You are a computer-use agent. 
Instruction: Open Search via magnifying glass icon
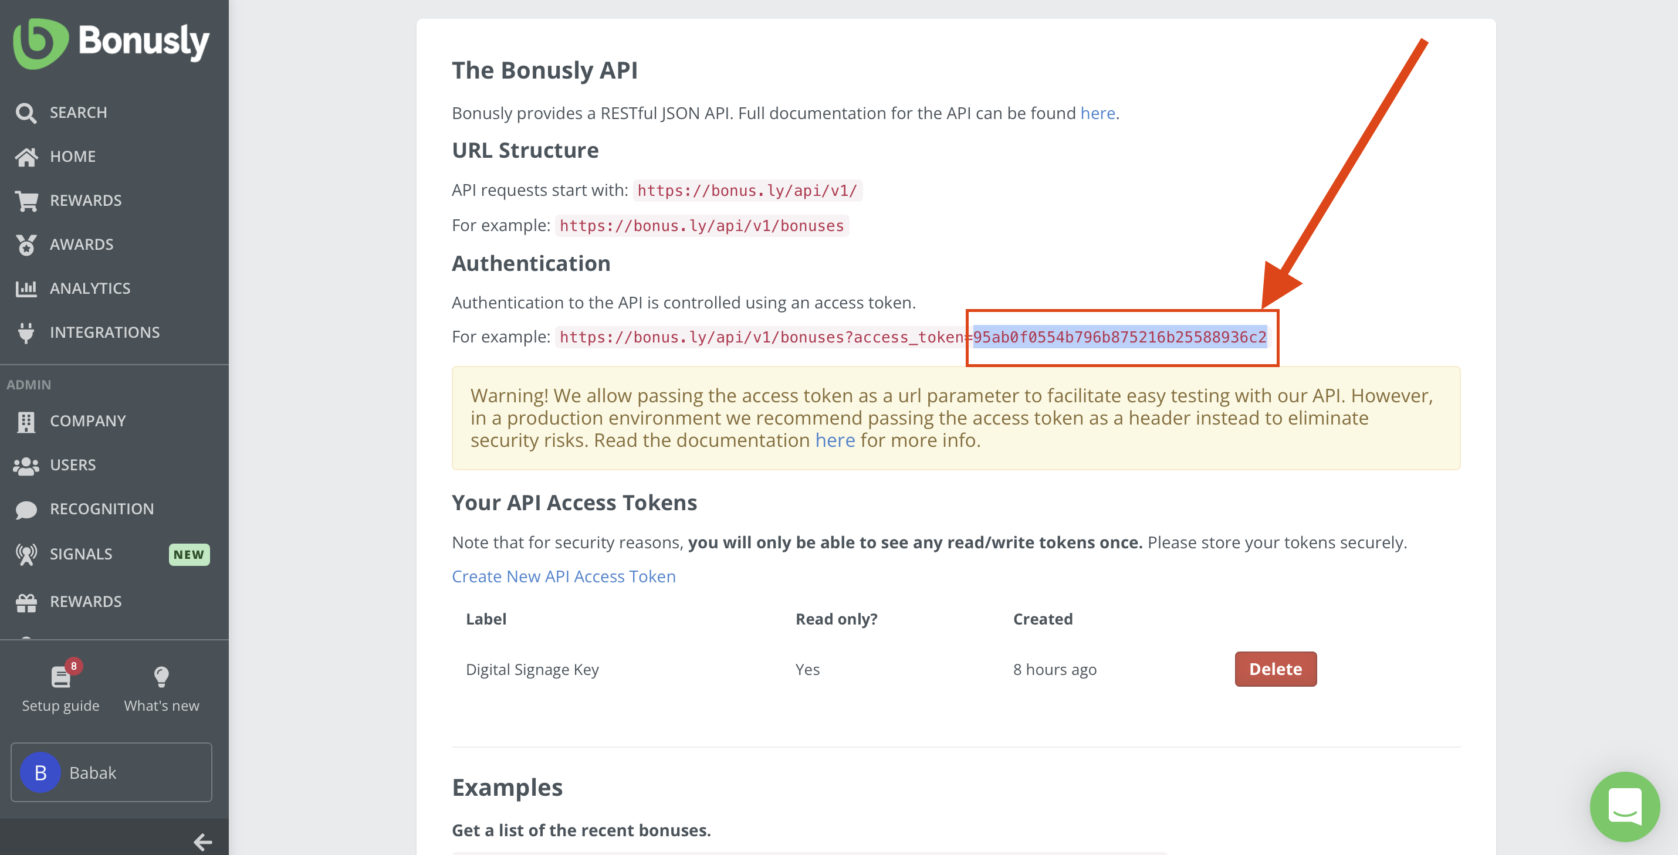(x=26, y=113)
